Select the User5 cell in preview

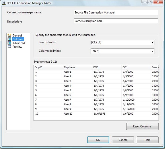pos(68,91)
